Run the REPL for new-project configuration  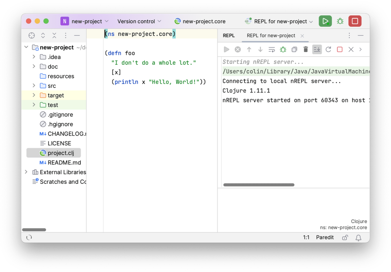click(325, 21)
